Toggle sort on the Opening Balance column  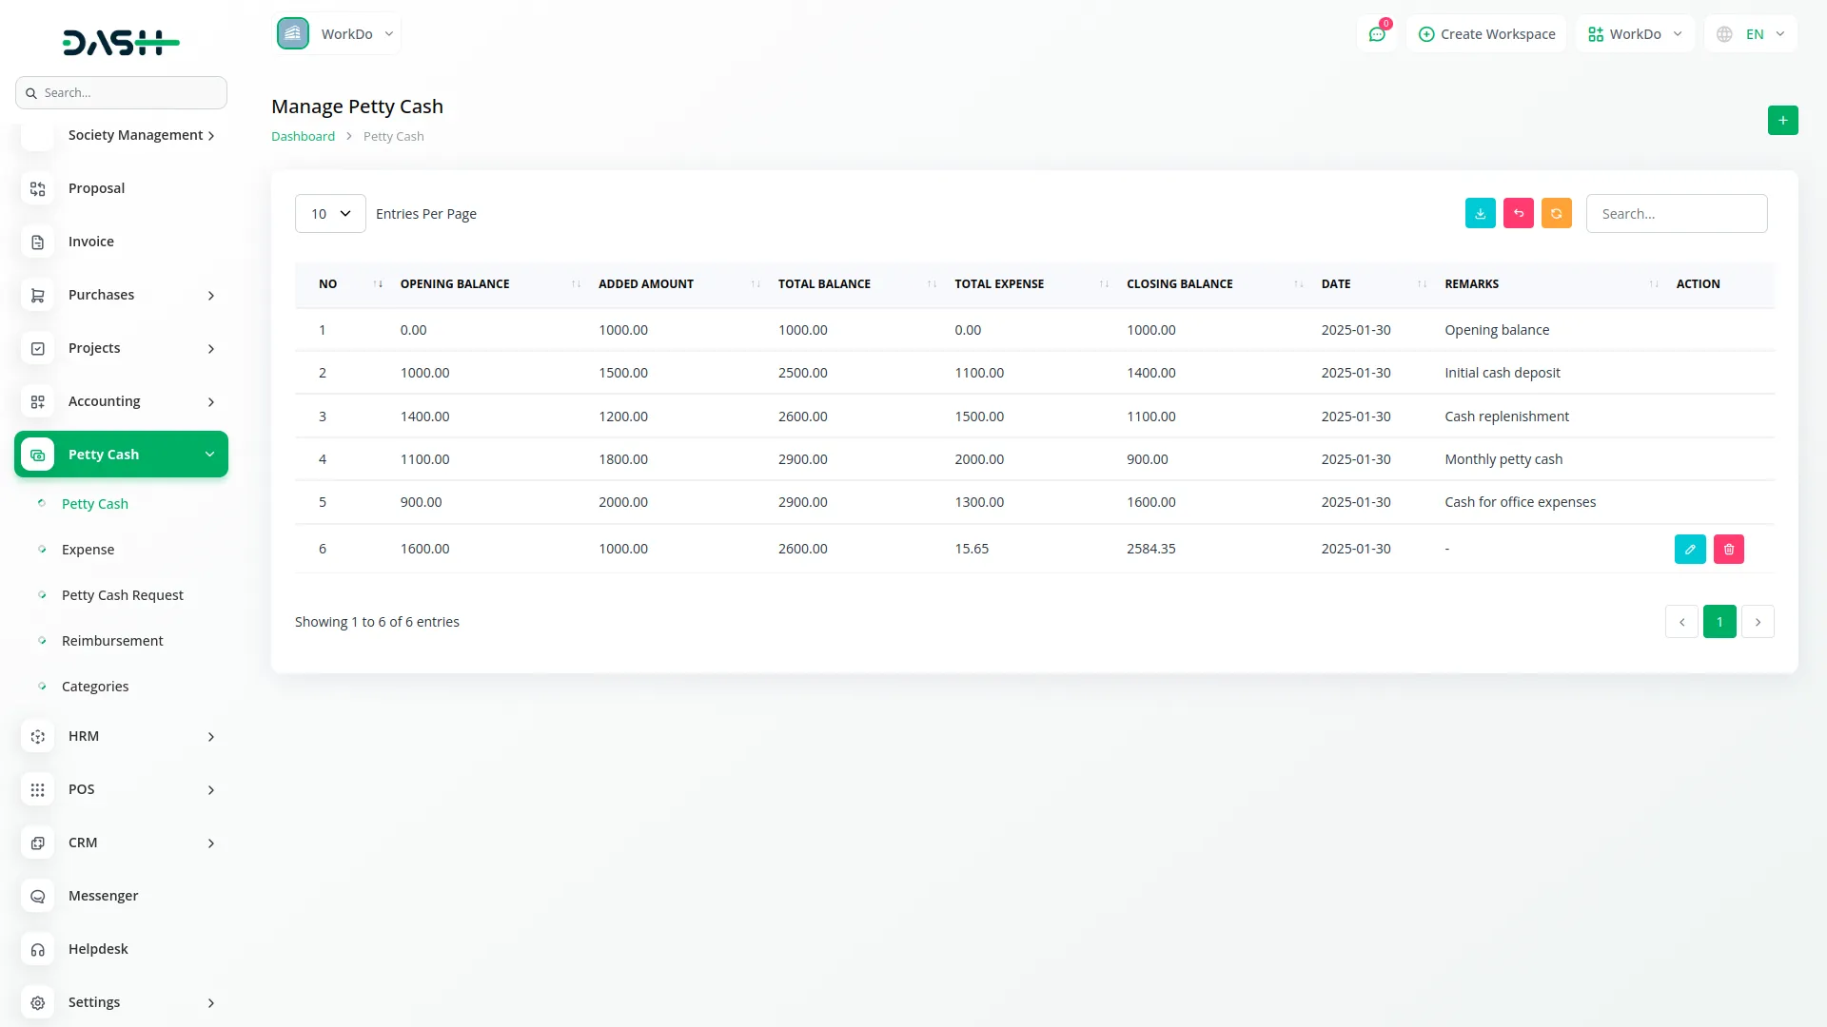[574, 283]
